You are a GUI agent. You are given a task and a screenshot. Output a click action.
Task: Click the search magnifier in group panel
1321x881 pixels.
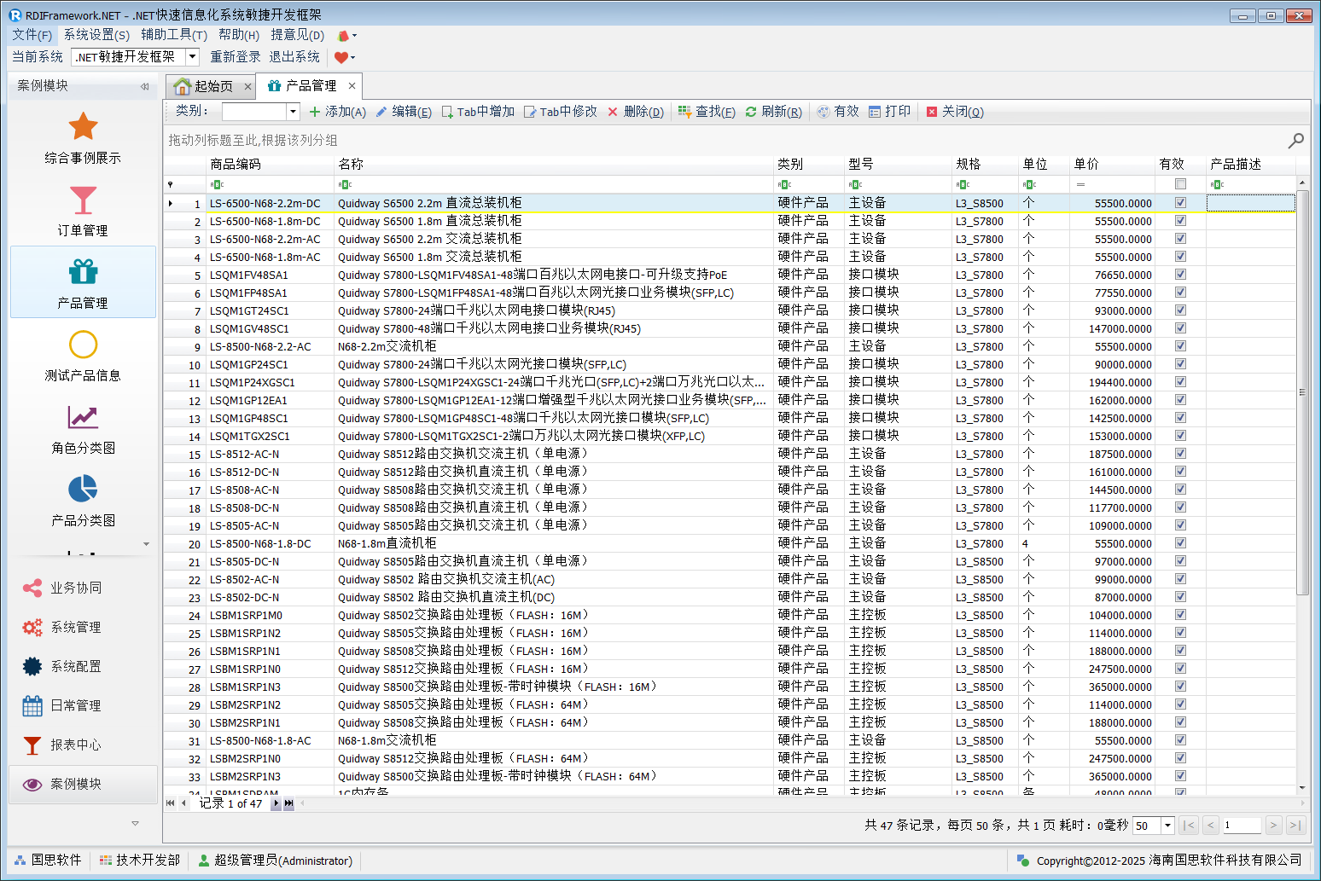coord(1295,140)
